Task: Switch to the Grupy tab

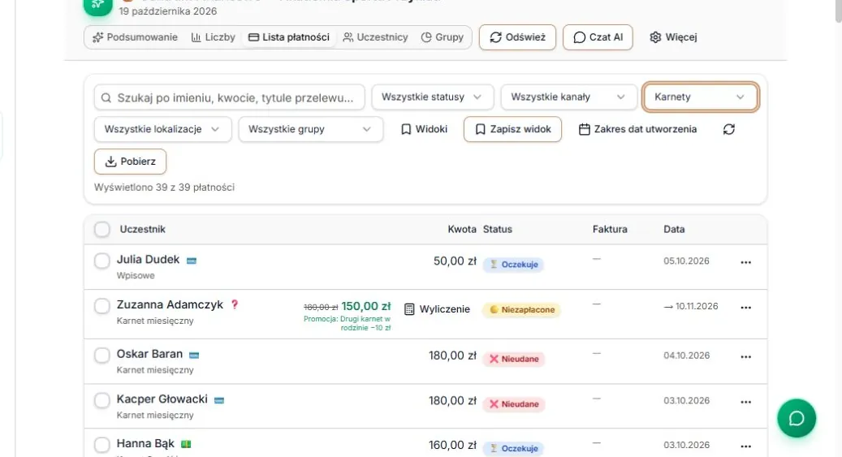Action: coord(442,37)
